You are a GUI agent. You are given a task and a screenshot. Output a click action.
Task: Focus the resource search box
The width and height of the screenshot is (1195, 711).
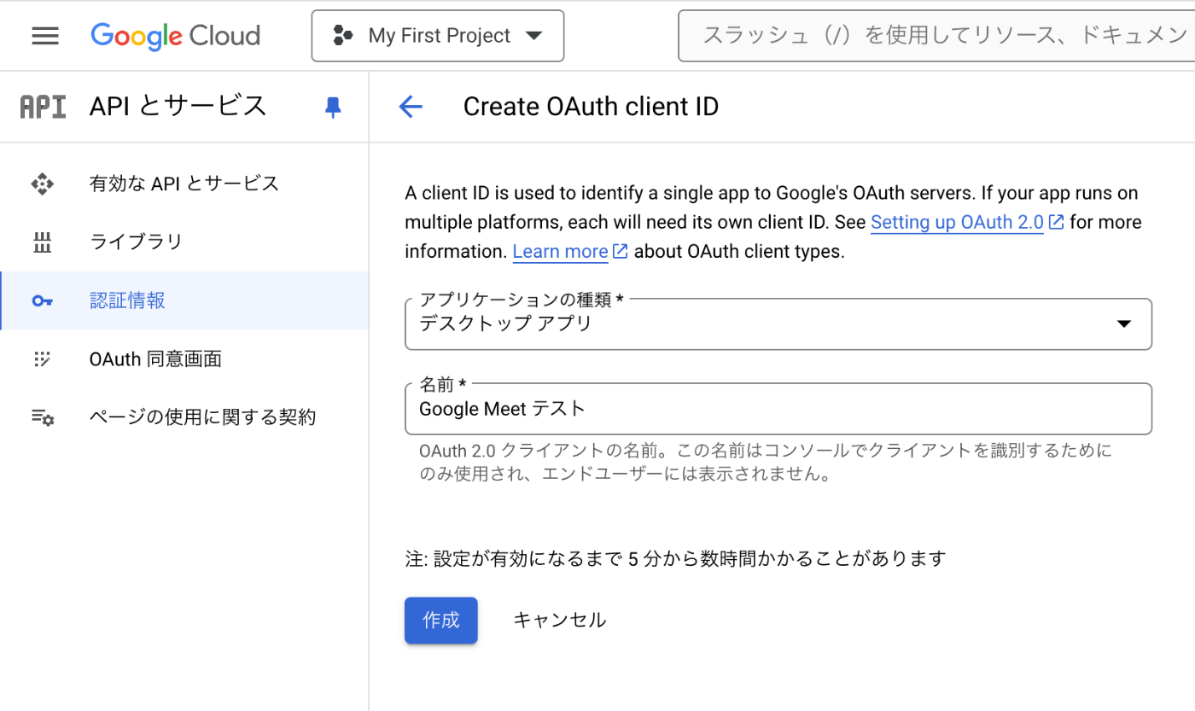936,36
